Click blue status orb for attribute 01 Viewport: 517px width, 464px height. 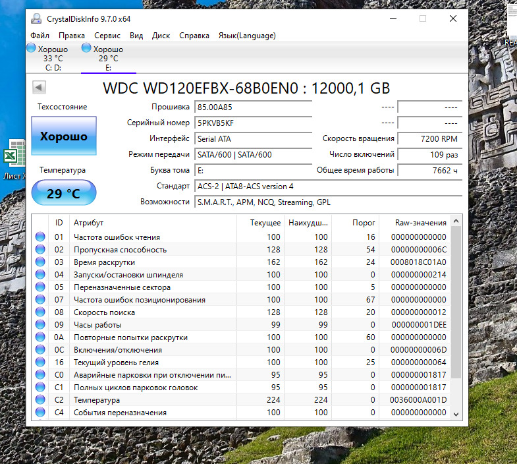point(40,237)
